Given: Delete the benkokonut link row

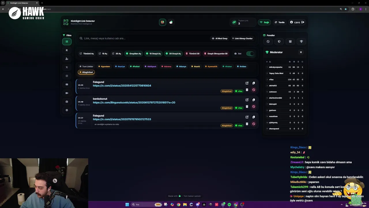Looking at the screenshot, I should click(247, 107).
